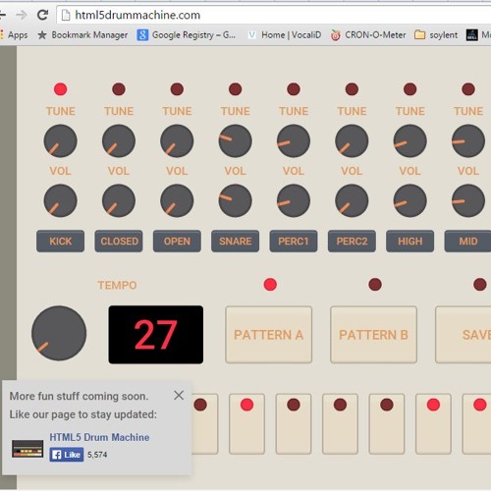Trigger the CLOSED hi-hat pad
491x491 pixels.
(119, 242)
